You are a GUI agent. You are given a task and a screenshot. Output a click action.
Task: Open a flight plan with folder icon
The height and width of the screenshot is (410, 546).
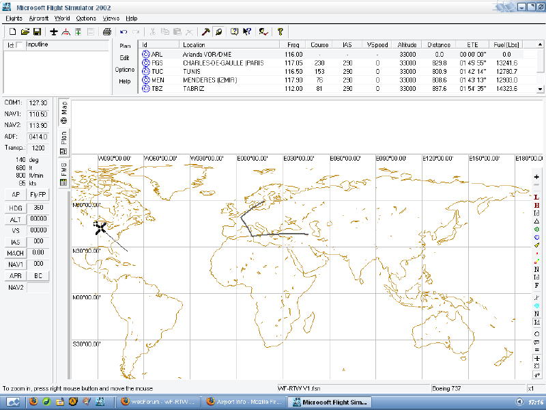[x=25, y=31]
